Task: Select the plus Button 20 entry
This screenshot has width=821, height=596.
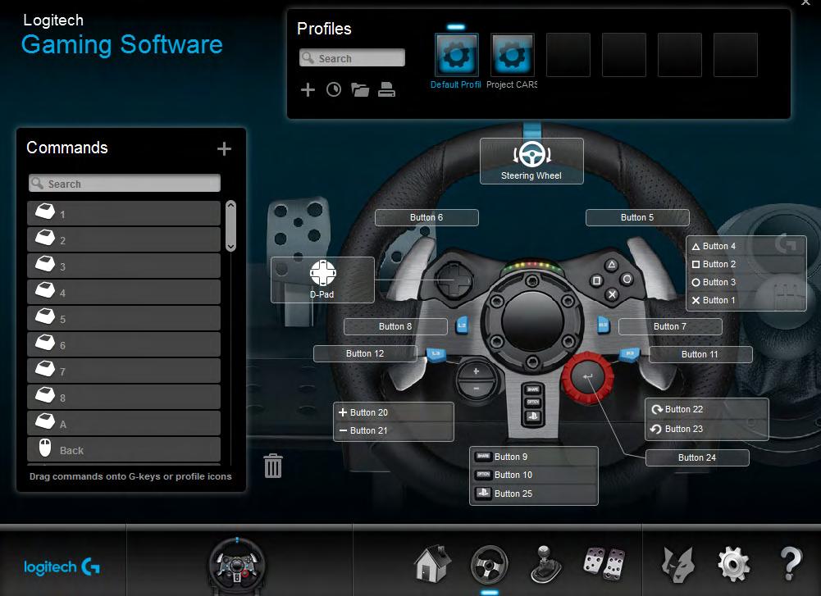Action: point(393,412)
